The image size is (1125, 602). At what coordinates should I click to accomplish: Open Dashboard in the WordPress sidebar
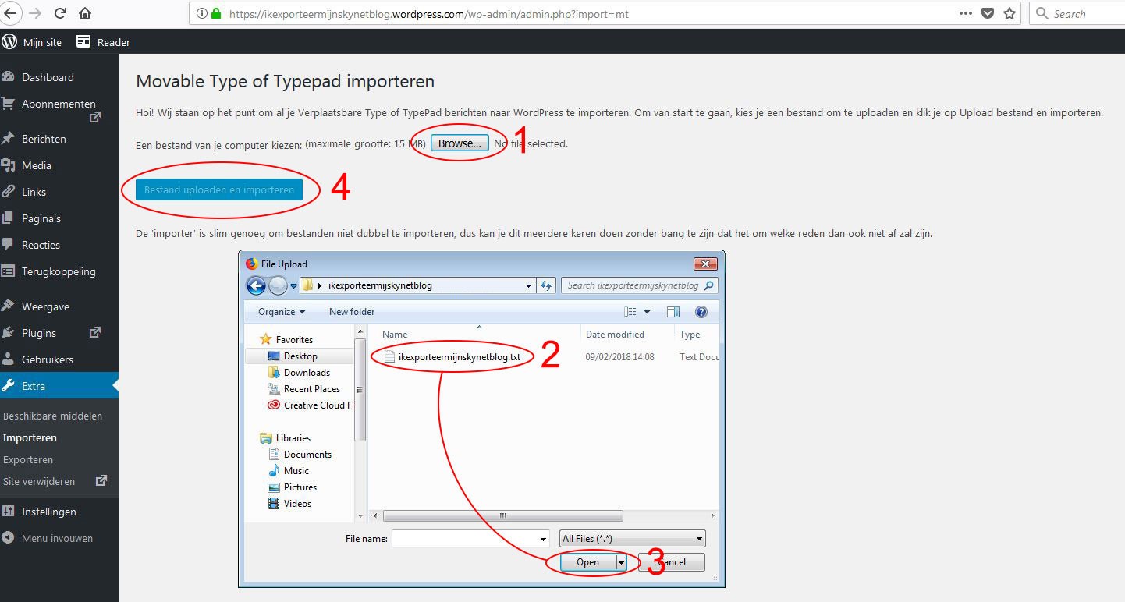coord(48,77)
